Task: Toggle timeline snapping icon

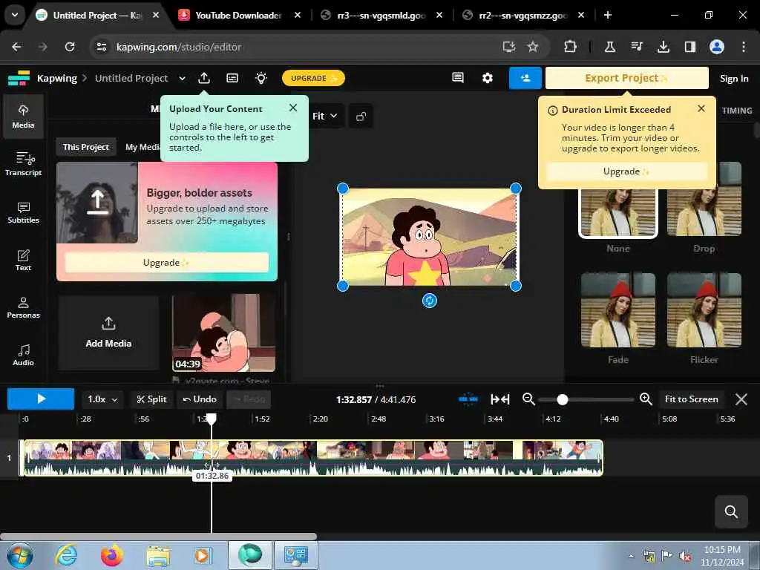Action: 468,399
